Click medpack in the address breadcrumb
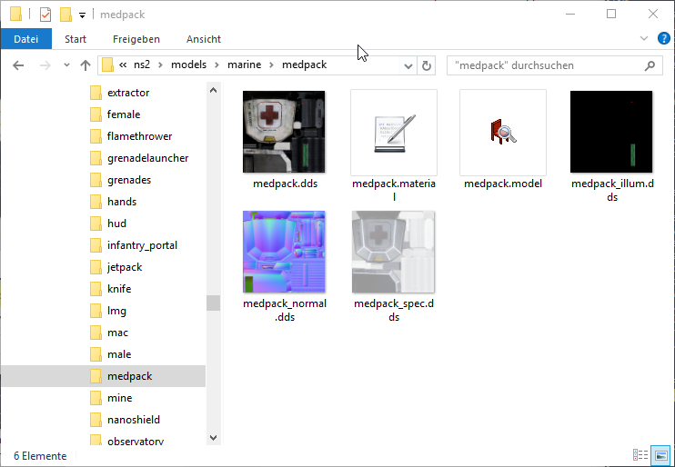The image size is (675, 467). [305, 65]
